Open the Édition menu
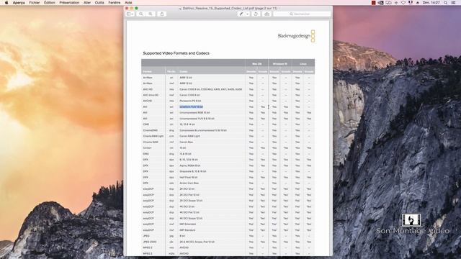The height and width of the screenshot is (259, 461). tap(50, 3)
